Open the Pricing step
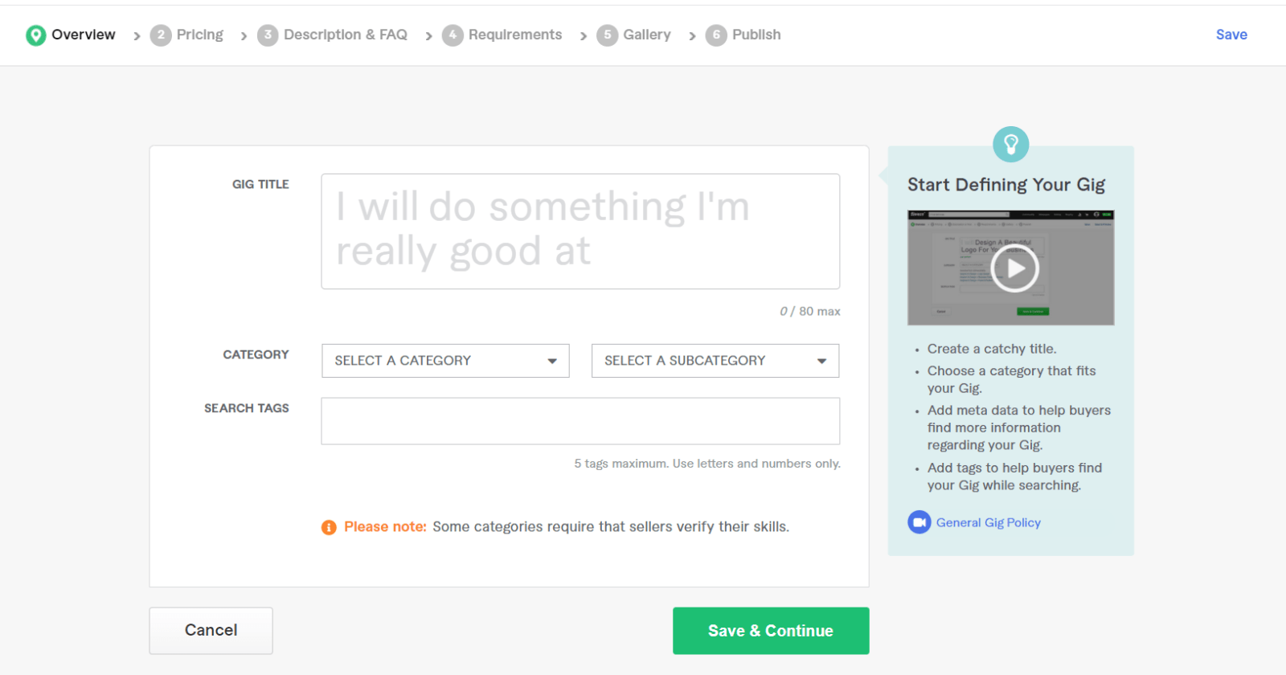The height and width of the screenshot is (675, 1286). click(199, 35)
